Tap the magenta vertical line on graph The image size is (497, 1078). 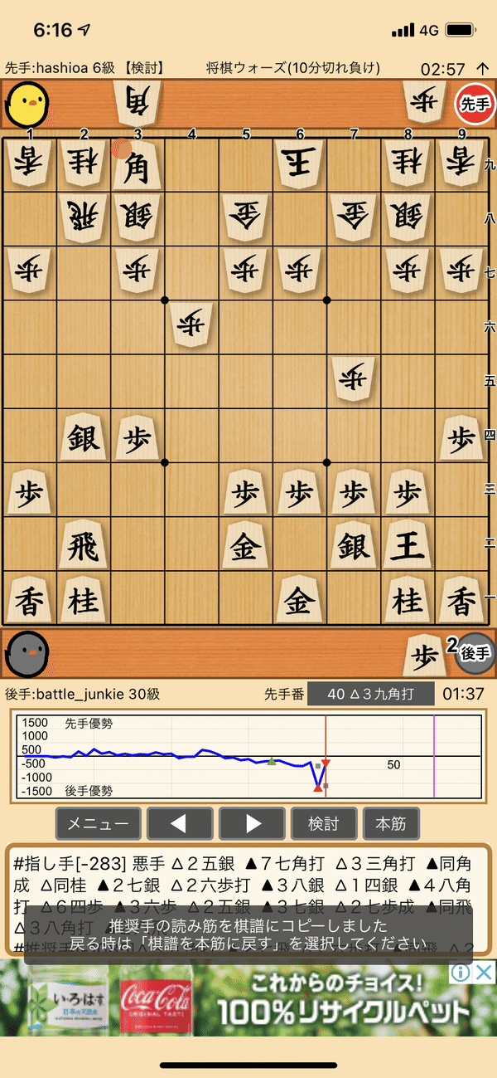tap(434, 759)
